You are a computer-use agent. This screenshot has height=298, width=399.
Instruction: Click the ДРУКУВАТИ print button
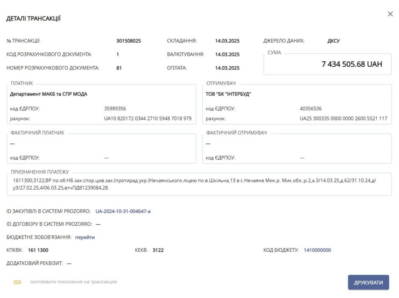tap(368, 282)
